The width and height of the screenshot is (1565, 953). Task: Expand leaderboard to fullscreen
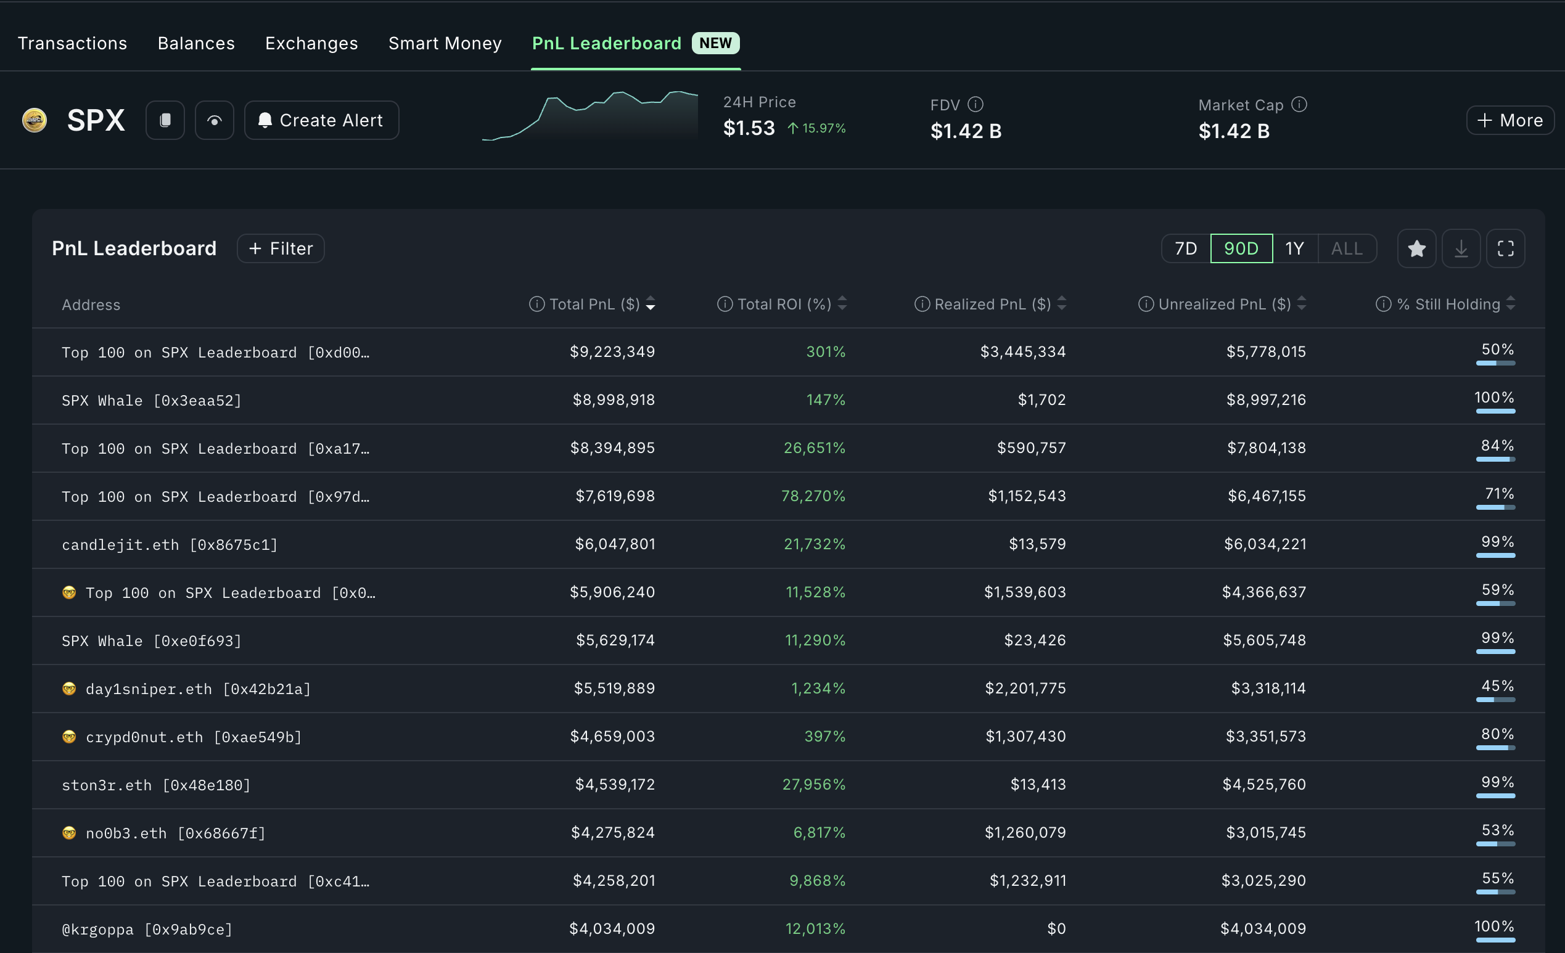[1506, 248]
